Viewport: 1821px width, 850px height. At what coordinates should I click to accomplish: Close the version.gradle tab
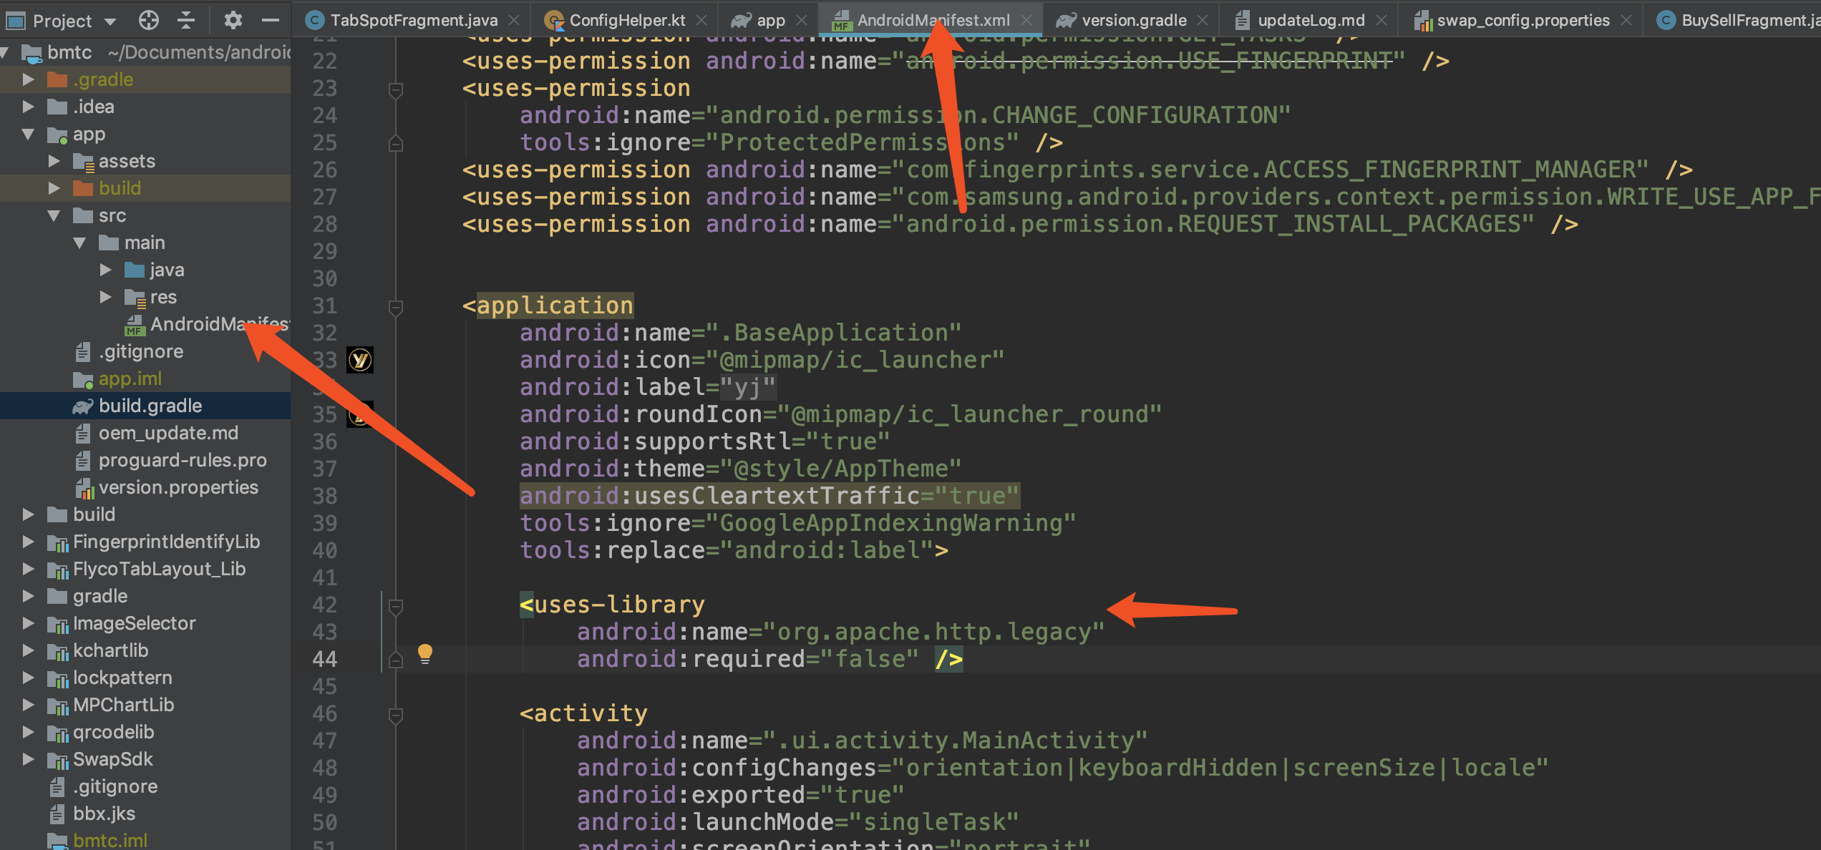pos(1203,20)
